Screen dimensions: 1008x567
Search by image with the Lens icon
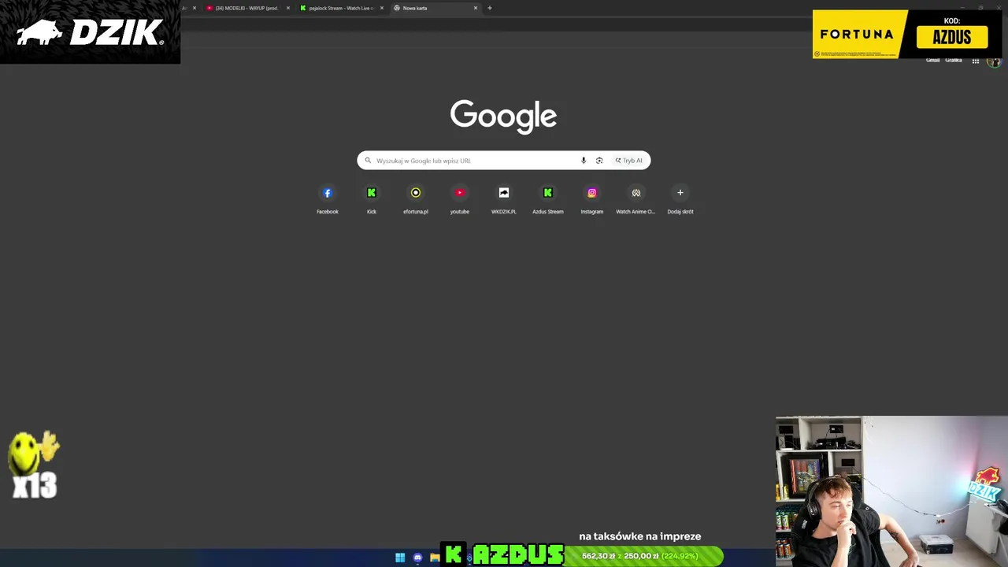pos(599,161)
